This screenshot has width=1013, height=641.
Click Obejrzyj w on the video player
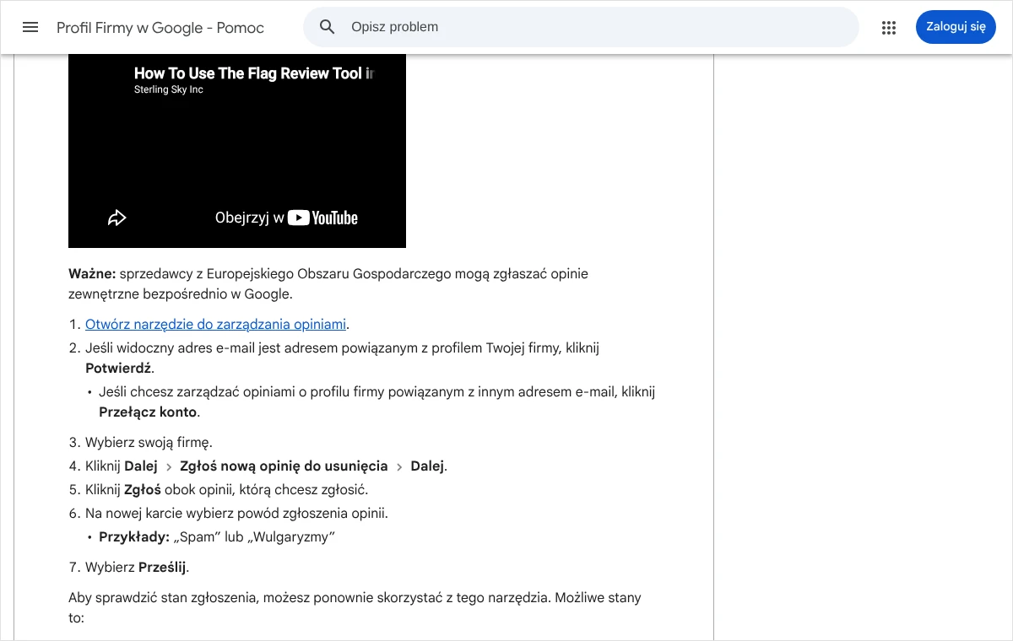click(x=249, y=218)
